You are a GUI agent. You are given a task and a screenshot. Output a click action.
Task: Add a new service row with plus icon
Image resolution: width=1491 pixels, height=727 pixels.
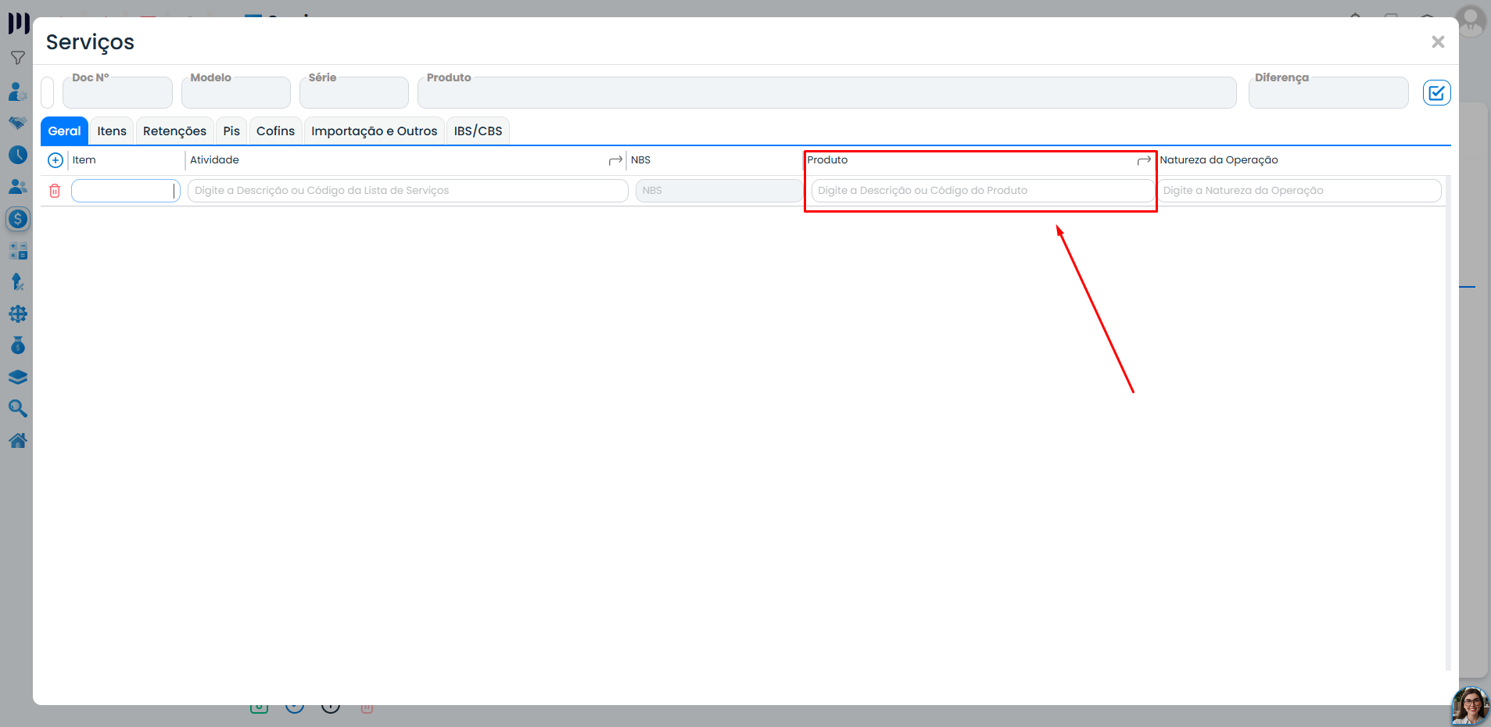[56, 160]
